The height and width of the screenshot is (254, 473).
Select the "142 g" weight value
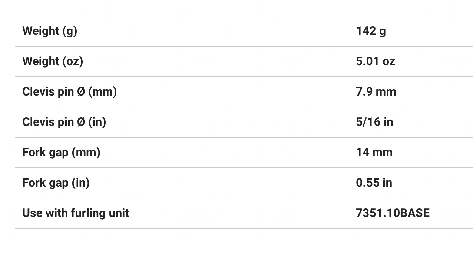pos(371,31)
